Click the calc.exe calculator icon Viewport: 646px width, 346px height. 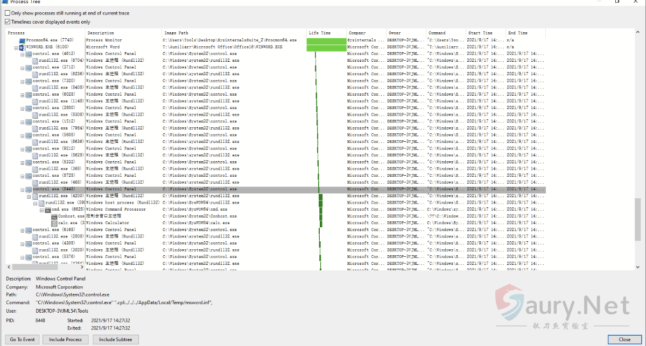point(54,223)
